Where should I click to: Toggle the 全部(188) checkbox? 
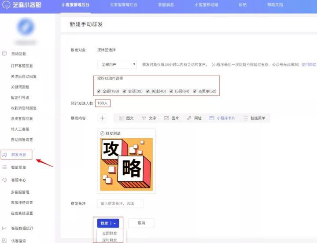click(x=99, y=91)
